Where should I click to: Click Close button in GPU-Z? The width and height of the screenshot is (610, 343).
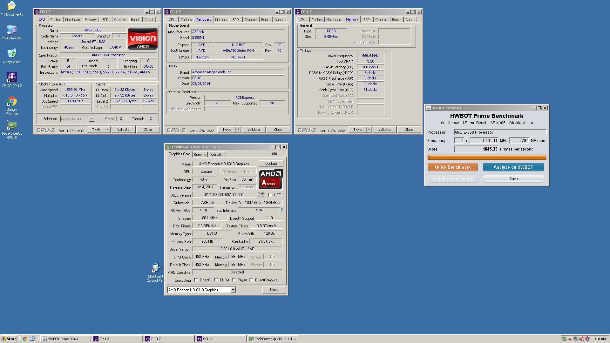point(274,290)
